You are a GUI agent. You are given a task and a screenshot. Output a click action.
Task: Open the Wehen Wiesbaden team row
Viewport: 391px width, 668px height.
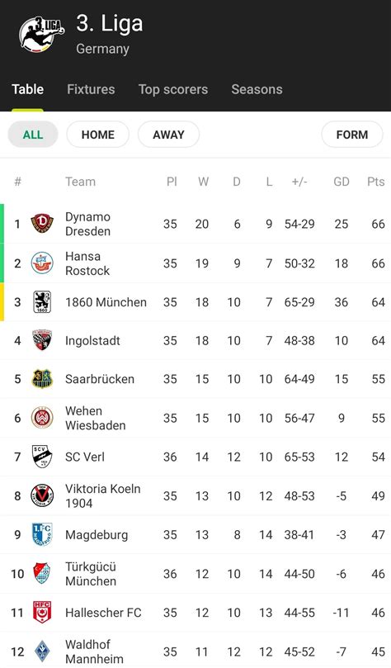click(195, 418)
